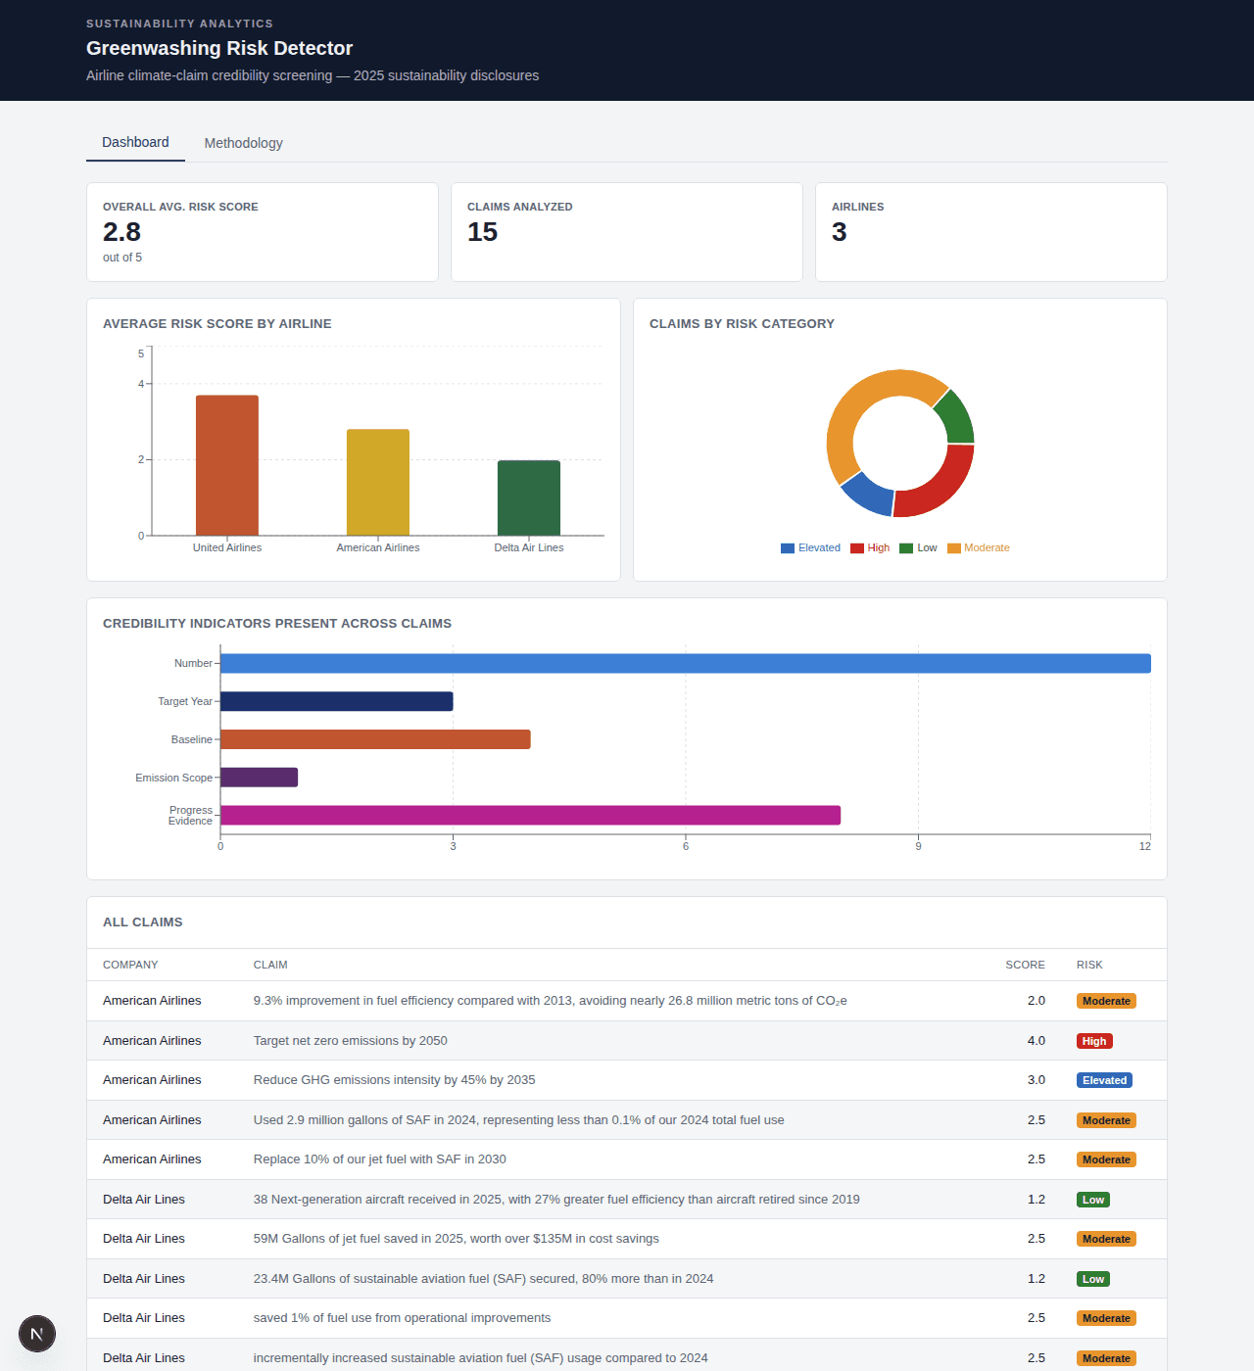1254x1371 pixels.
Task: Click the Elevated legend color swatch
Action: 787,548
